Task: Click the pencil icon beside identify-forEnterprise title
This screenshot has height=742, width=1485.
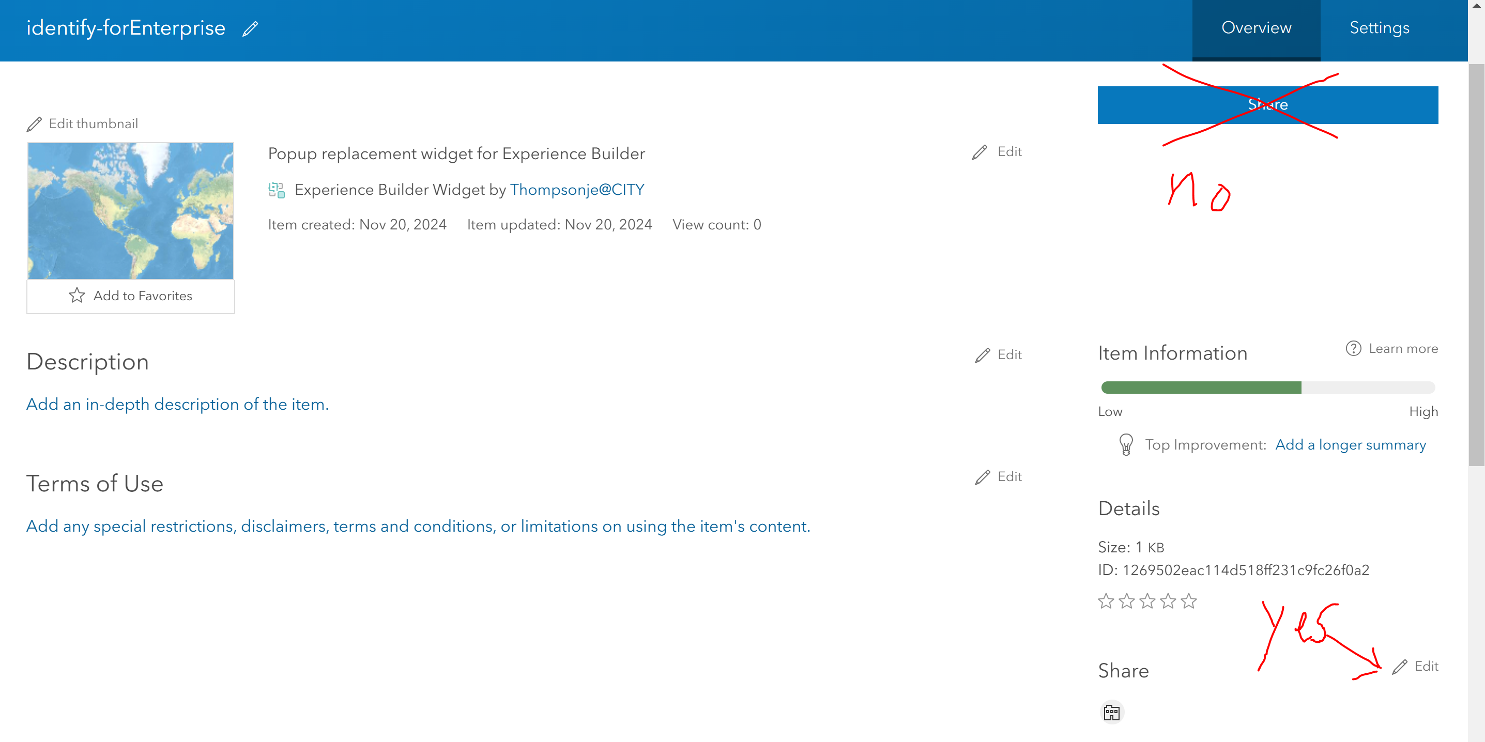Action: 249,29
